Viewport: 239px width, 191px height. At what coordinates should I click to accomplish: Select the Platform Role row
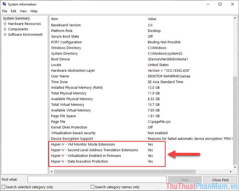coord(142,31)
